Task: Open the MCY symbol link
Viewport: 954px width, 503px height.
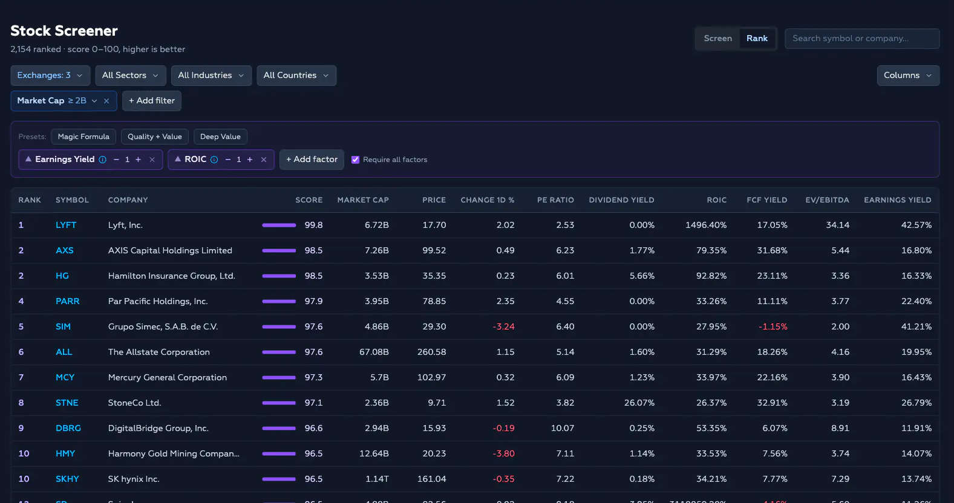Action: [x=65, y=378]
